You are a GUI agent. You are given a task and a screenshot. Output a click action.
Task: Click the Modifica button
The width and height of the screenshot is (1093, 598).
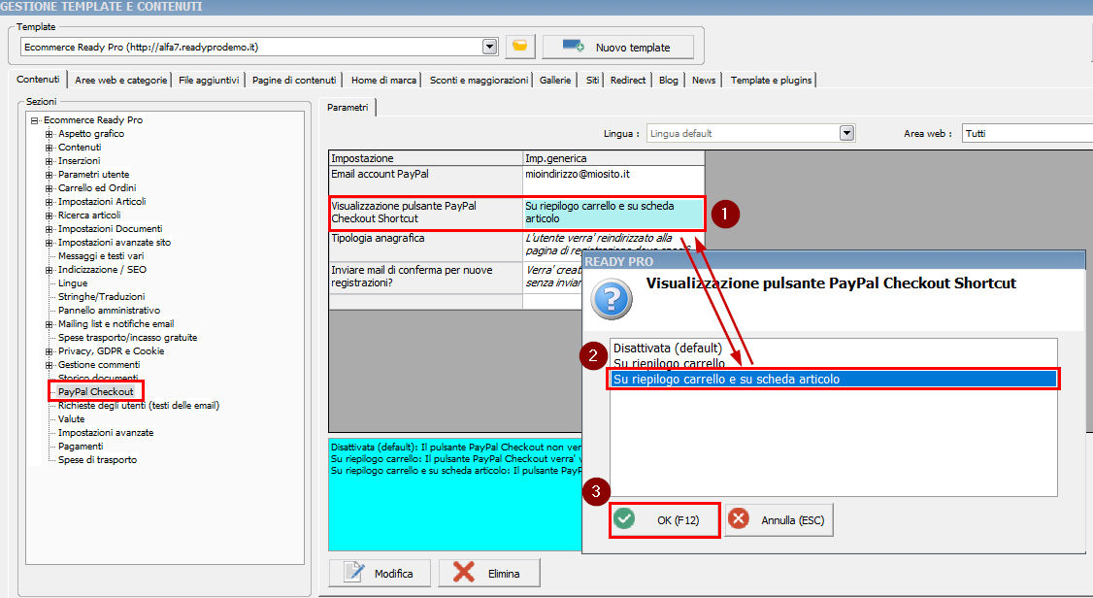click(x=380, y=573)
